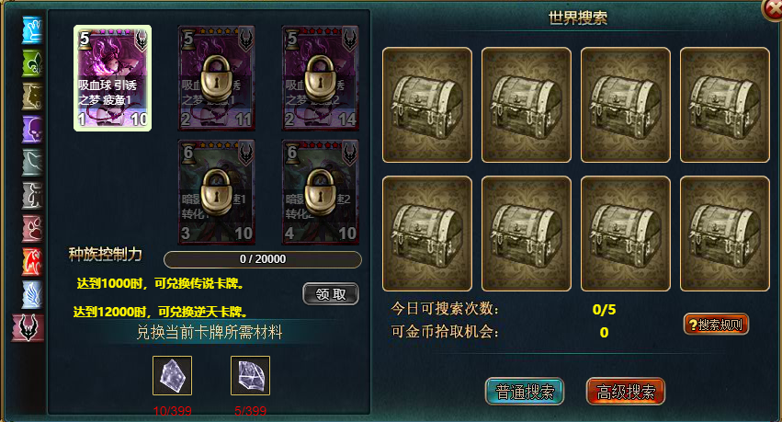Viewport: 782px width, 422px height.
Task: Open the first treasure chest in top row
Action: 427,105
